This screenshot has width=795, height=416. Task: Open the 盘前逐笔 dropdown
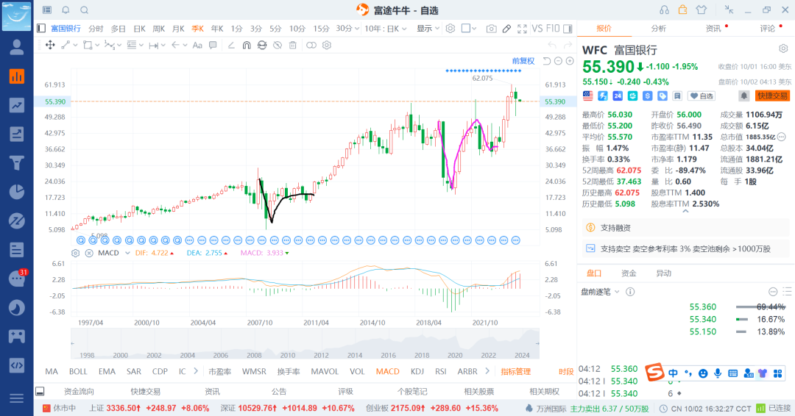(x=600, y=292)
